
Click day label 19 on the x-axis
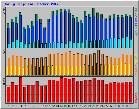click(x=81, y=106)
